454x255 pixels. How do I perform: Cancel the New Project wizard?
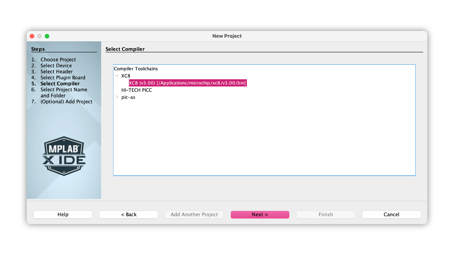tap(391, 215)
